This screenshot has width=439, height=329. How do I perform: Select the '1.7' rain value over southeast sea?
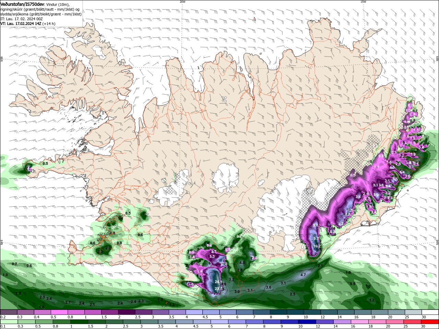click(x=372, y=300)
